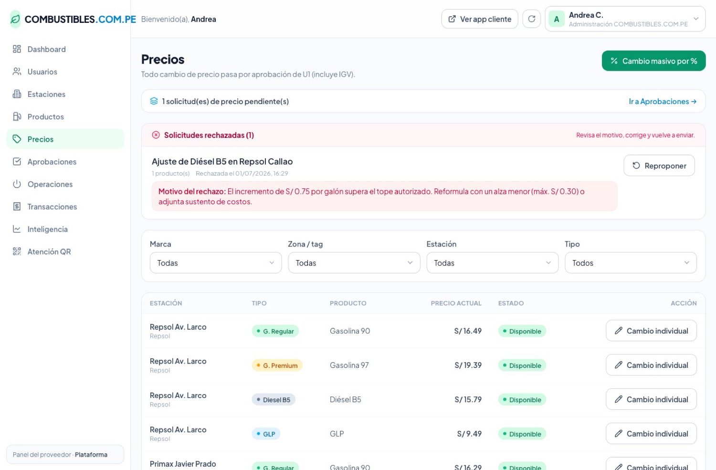Click the GLP type badge

click(x=266, y=434)
